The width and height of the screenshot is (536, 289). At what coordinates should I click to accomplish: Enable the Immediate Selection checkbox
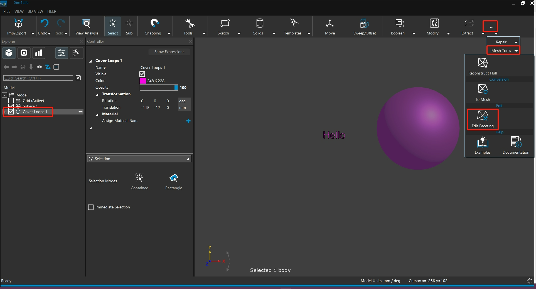click(x=91, y=207)
